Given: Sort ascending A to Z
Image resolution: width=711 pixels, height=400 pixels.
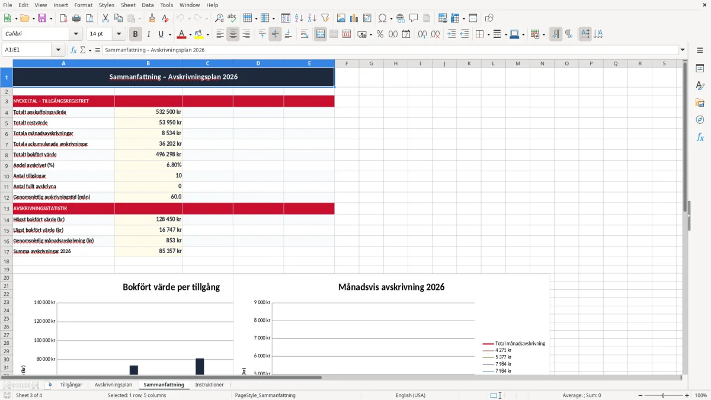Looking at the screenshot, I should pyautogui.click(x=299, y=18).
